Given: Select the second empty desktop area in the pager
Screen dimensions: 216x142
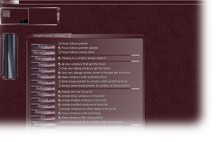Looking at the screenshot, I should [x=43, y=16].
